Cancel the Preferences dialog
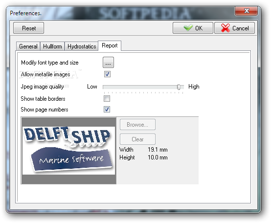Screen dimensions: 271x223 pyautogui.click(x=234, y=28)
